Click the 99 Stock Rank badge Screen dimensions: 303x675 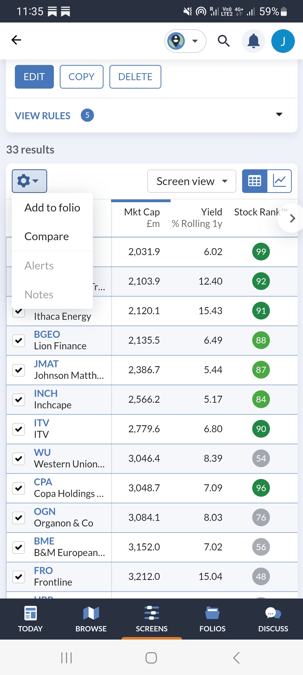pyautogui.click(x=261, y=252)
